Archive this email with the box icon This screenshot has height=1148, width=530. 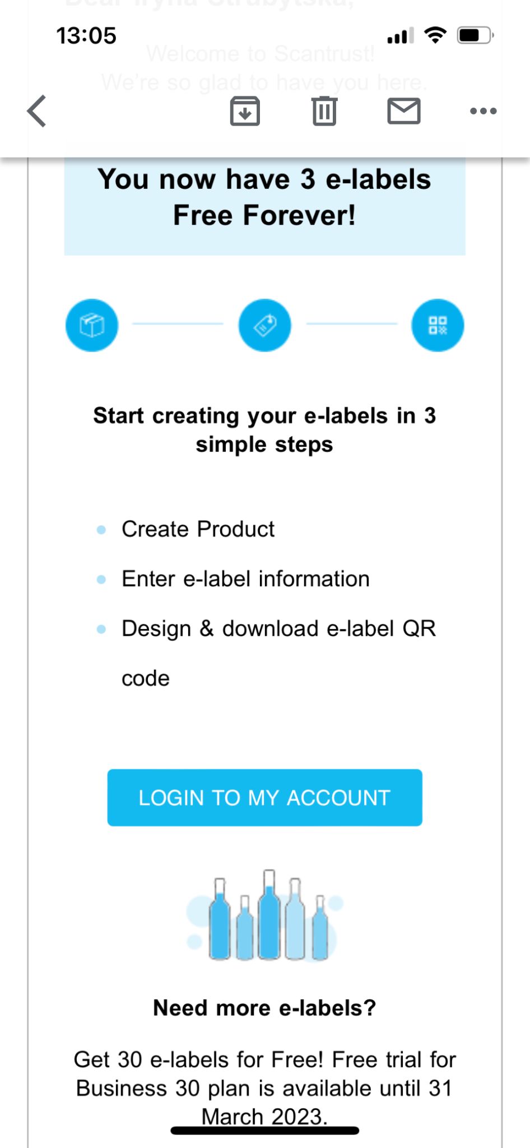[245, 111]
